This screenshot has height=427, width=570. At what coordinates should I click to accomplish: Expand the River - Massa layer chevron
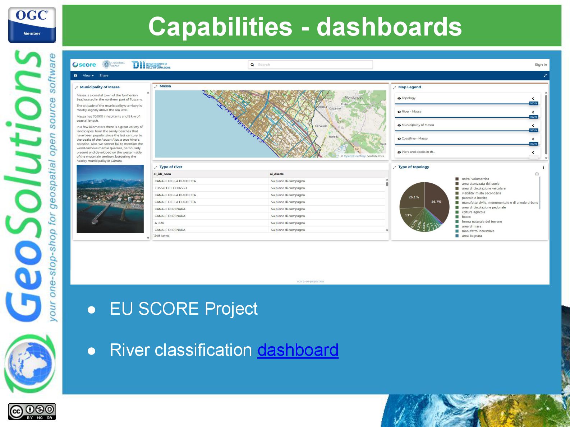point(533,112)
